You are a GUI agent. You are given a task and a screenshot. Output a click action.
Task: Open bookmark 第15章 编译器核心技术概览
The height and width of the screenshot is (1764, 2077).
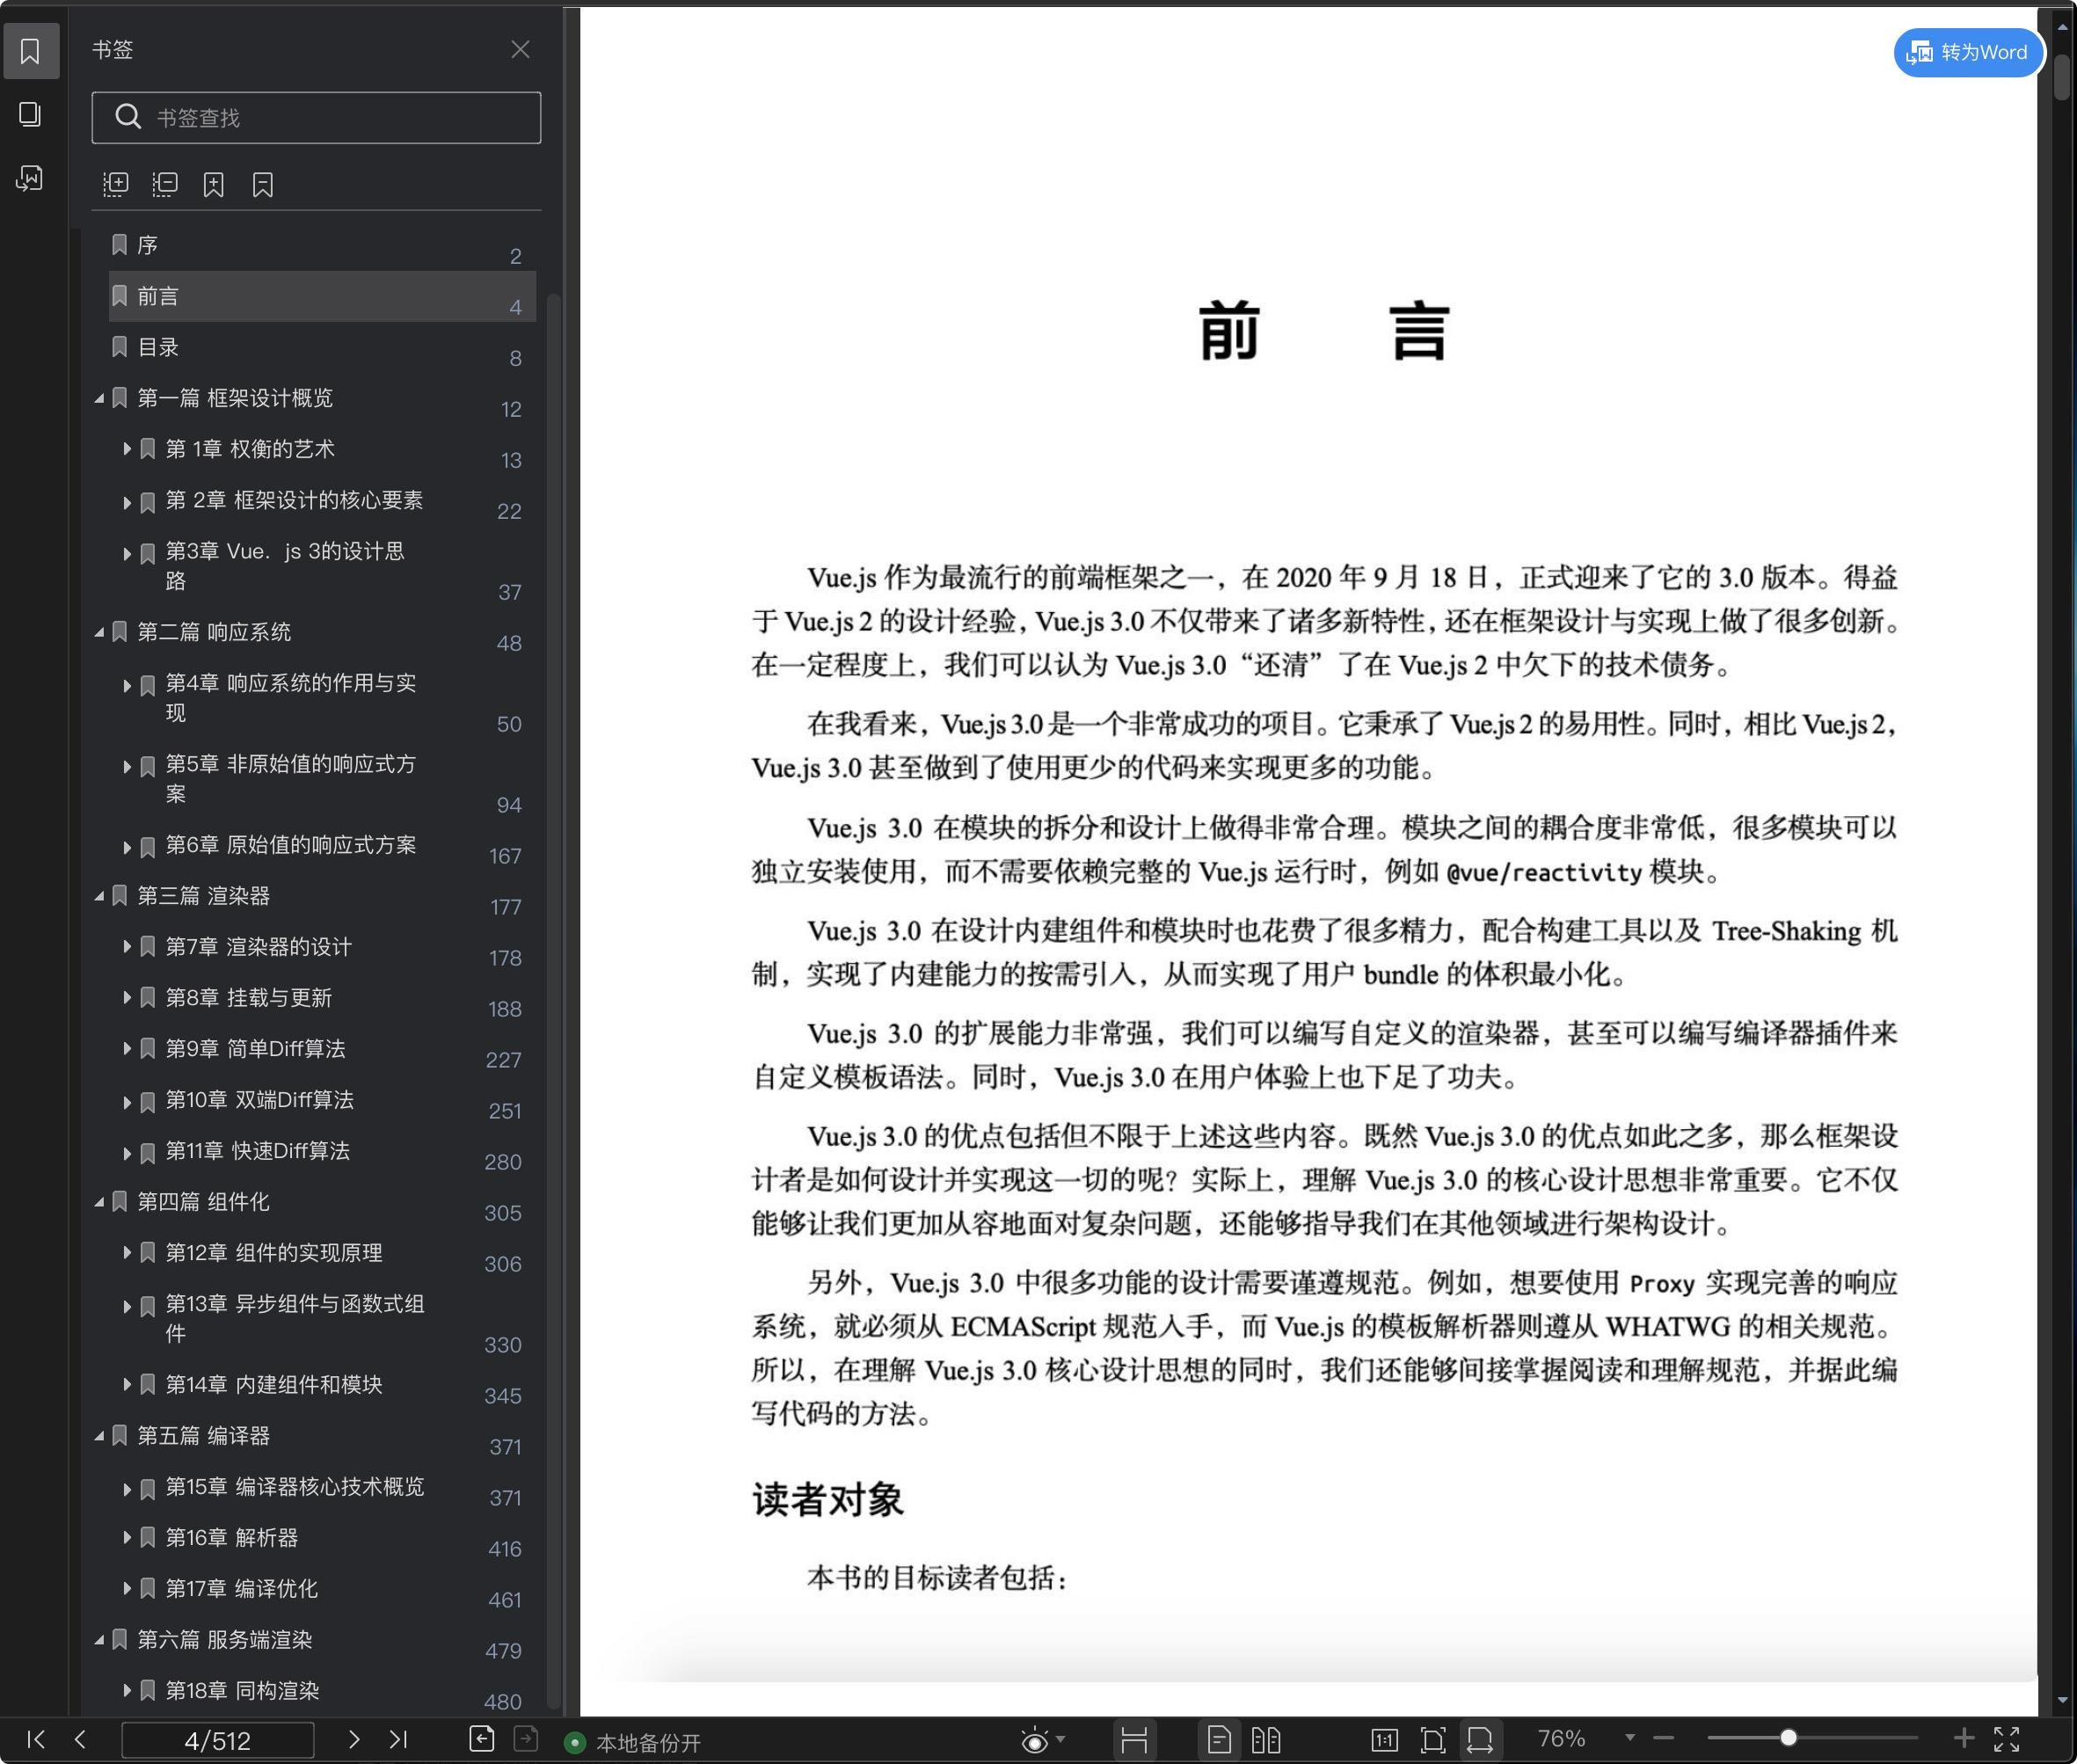[x=294, y=1487]
